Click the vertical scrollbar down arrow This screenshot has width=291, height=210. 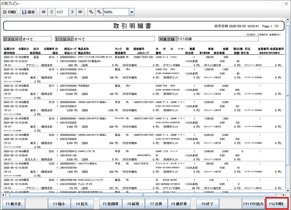[x=288, y=191]
